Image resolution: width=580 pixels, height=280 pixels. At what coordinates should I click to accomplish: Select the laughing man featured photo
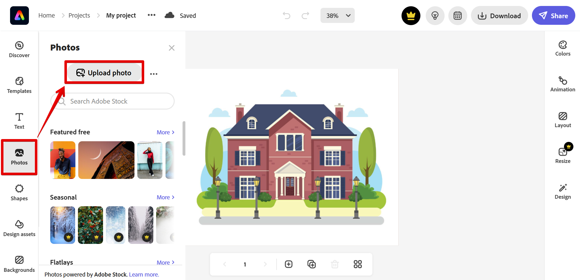[x=63, y=160]
